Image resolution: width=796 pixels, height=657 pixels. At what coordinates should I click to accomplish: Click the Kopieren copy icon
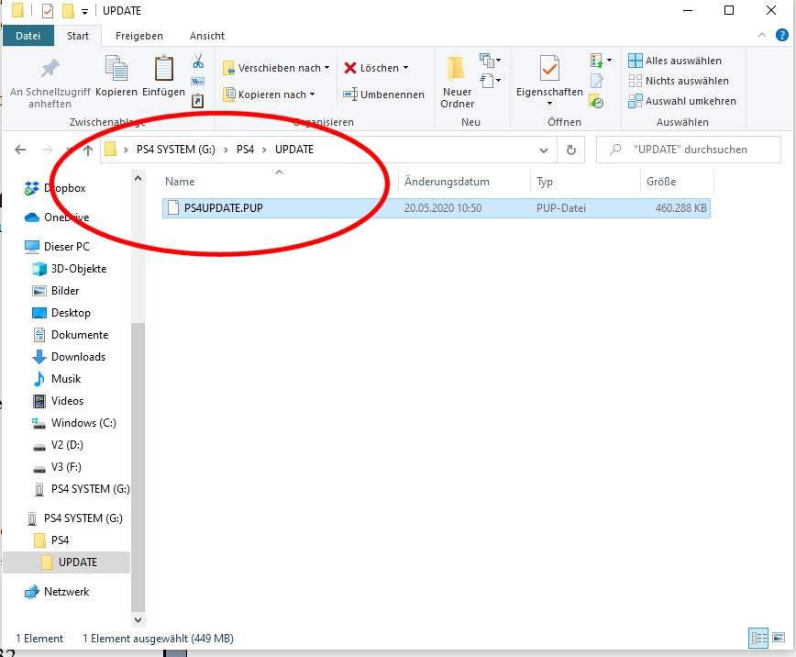tap(116, 69)
